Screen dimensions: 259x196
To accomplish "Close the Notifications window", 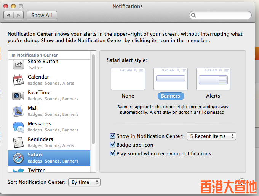I will 6,6.
